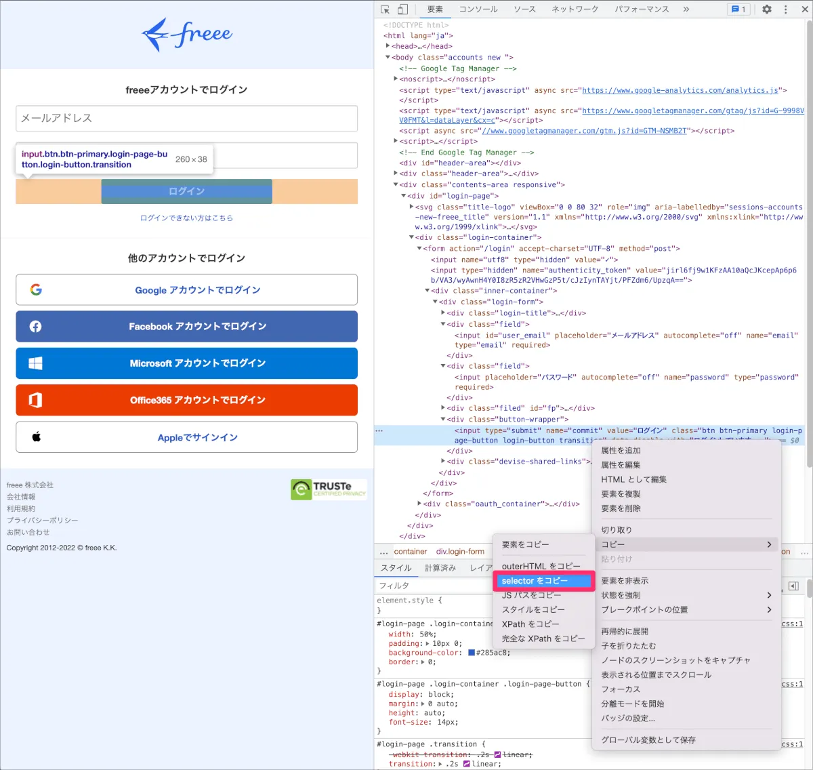The width and height of the screenshot is (813, 770).
Task: Collapse the div login-container node
Action: pyautogui.click(x=411, y=237)
